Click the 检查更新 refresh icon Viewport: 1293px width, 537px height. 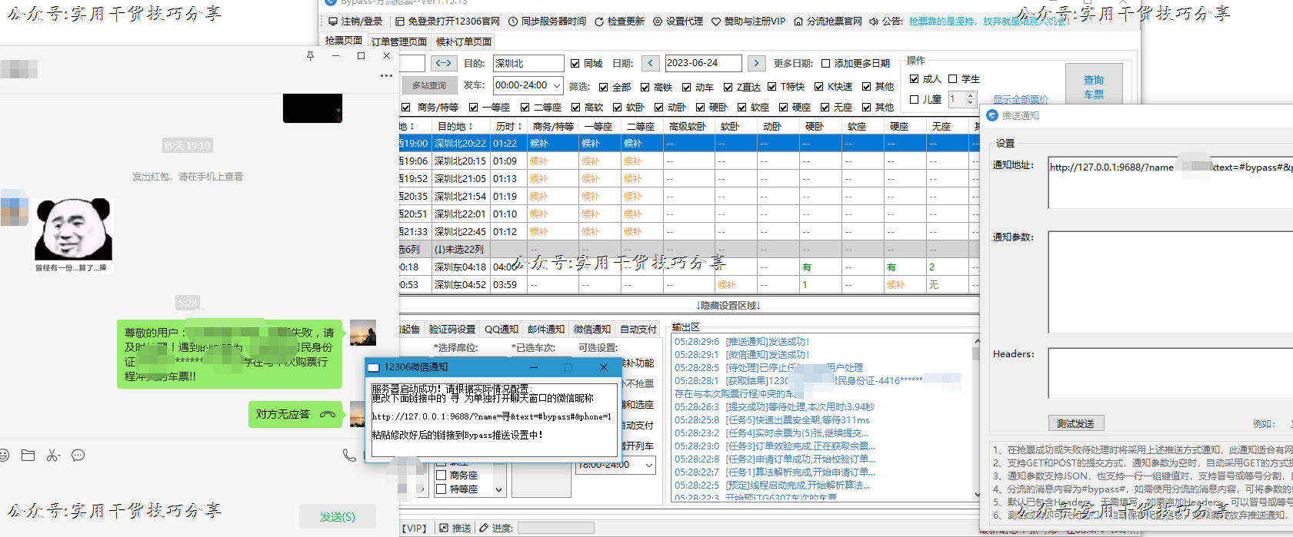(599, 22)
